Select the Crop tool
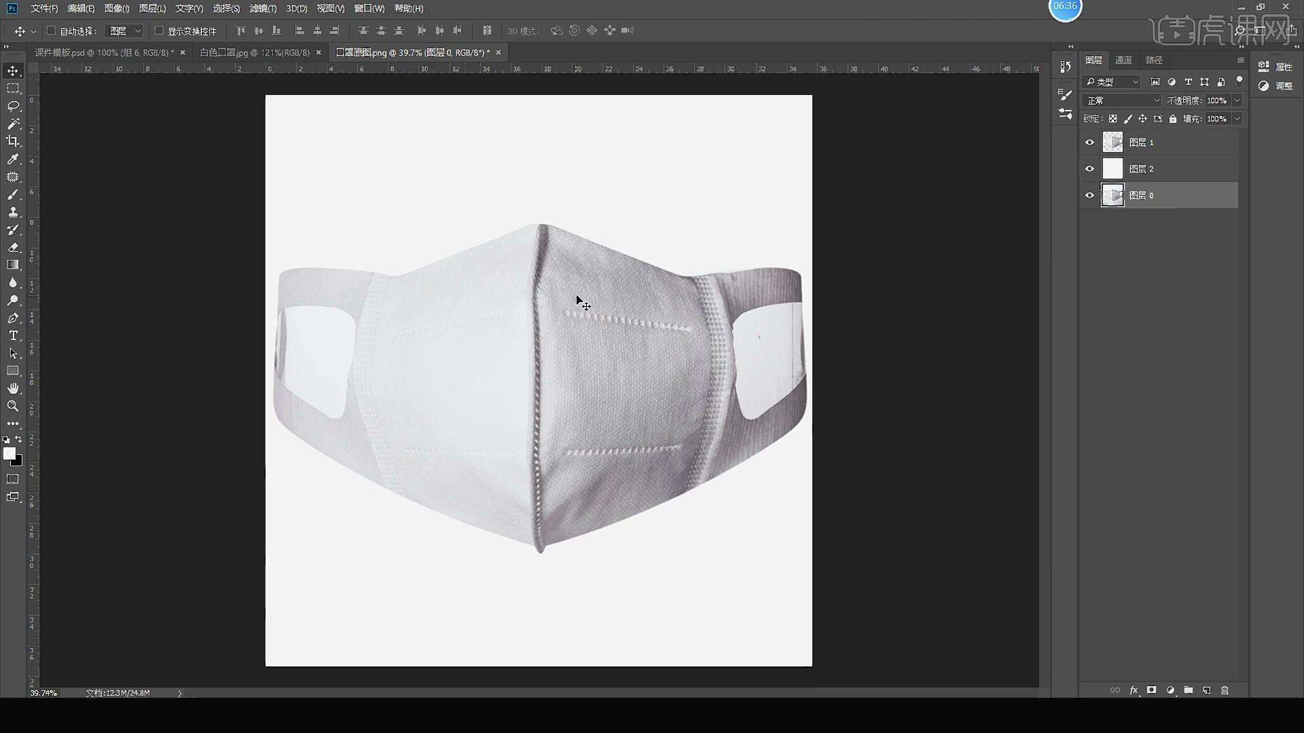1304x733 pixels. click(13, 141)
